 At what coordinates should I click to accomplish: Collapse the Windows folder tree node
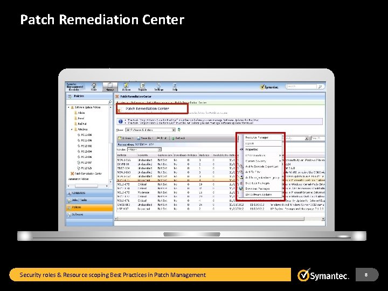(x=72, y=129)
